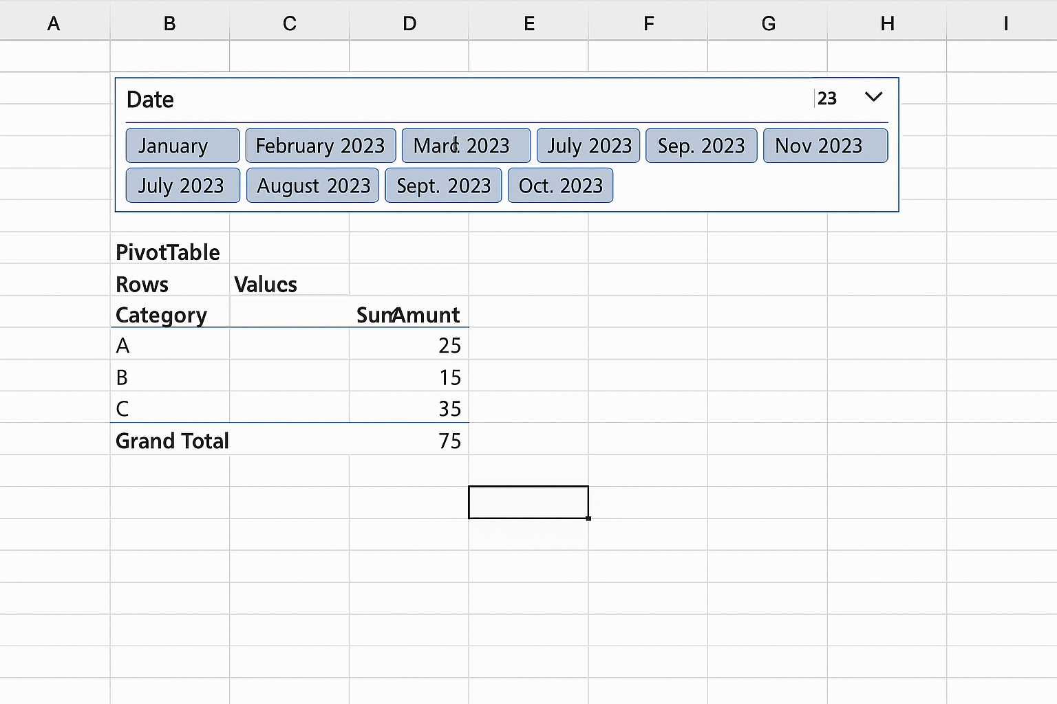Screen dimensions: 1057x704
Task: Click the 23 value in slicer header
Action: click(x=827, y=98)
